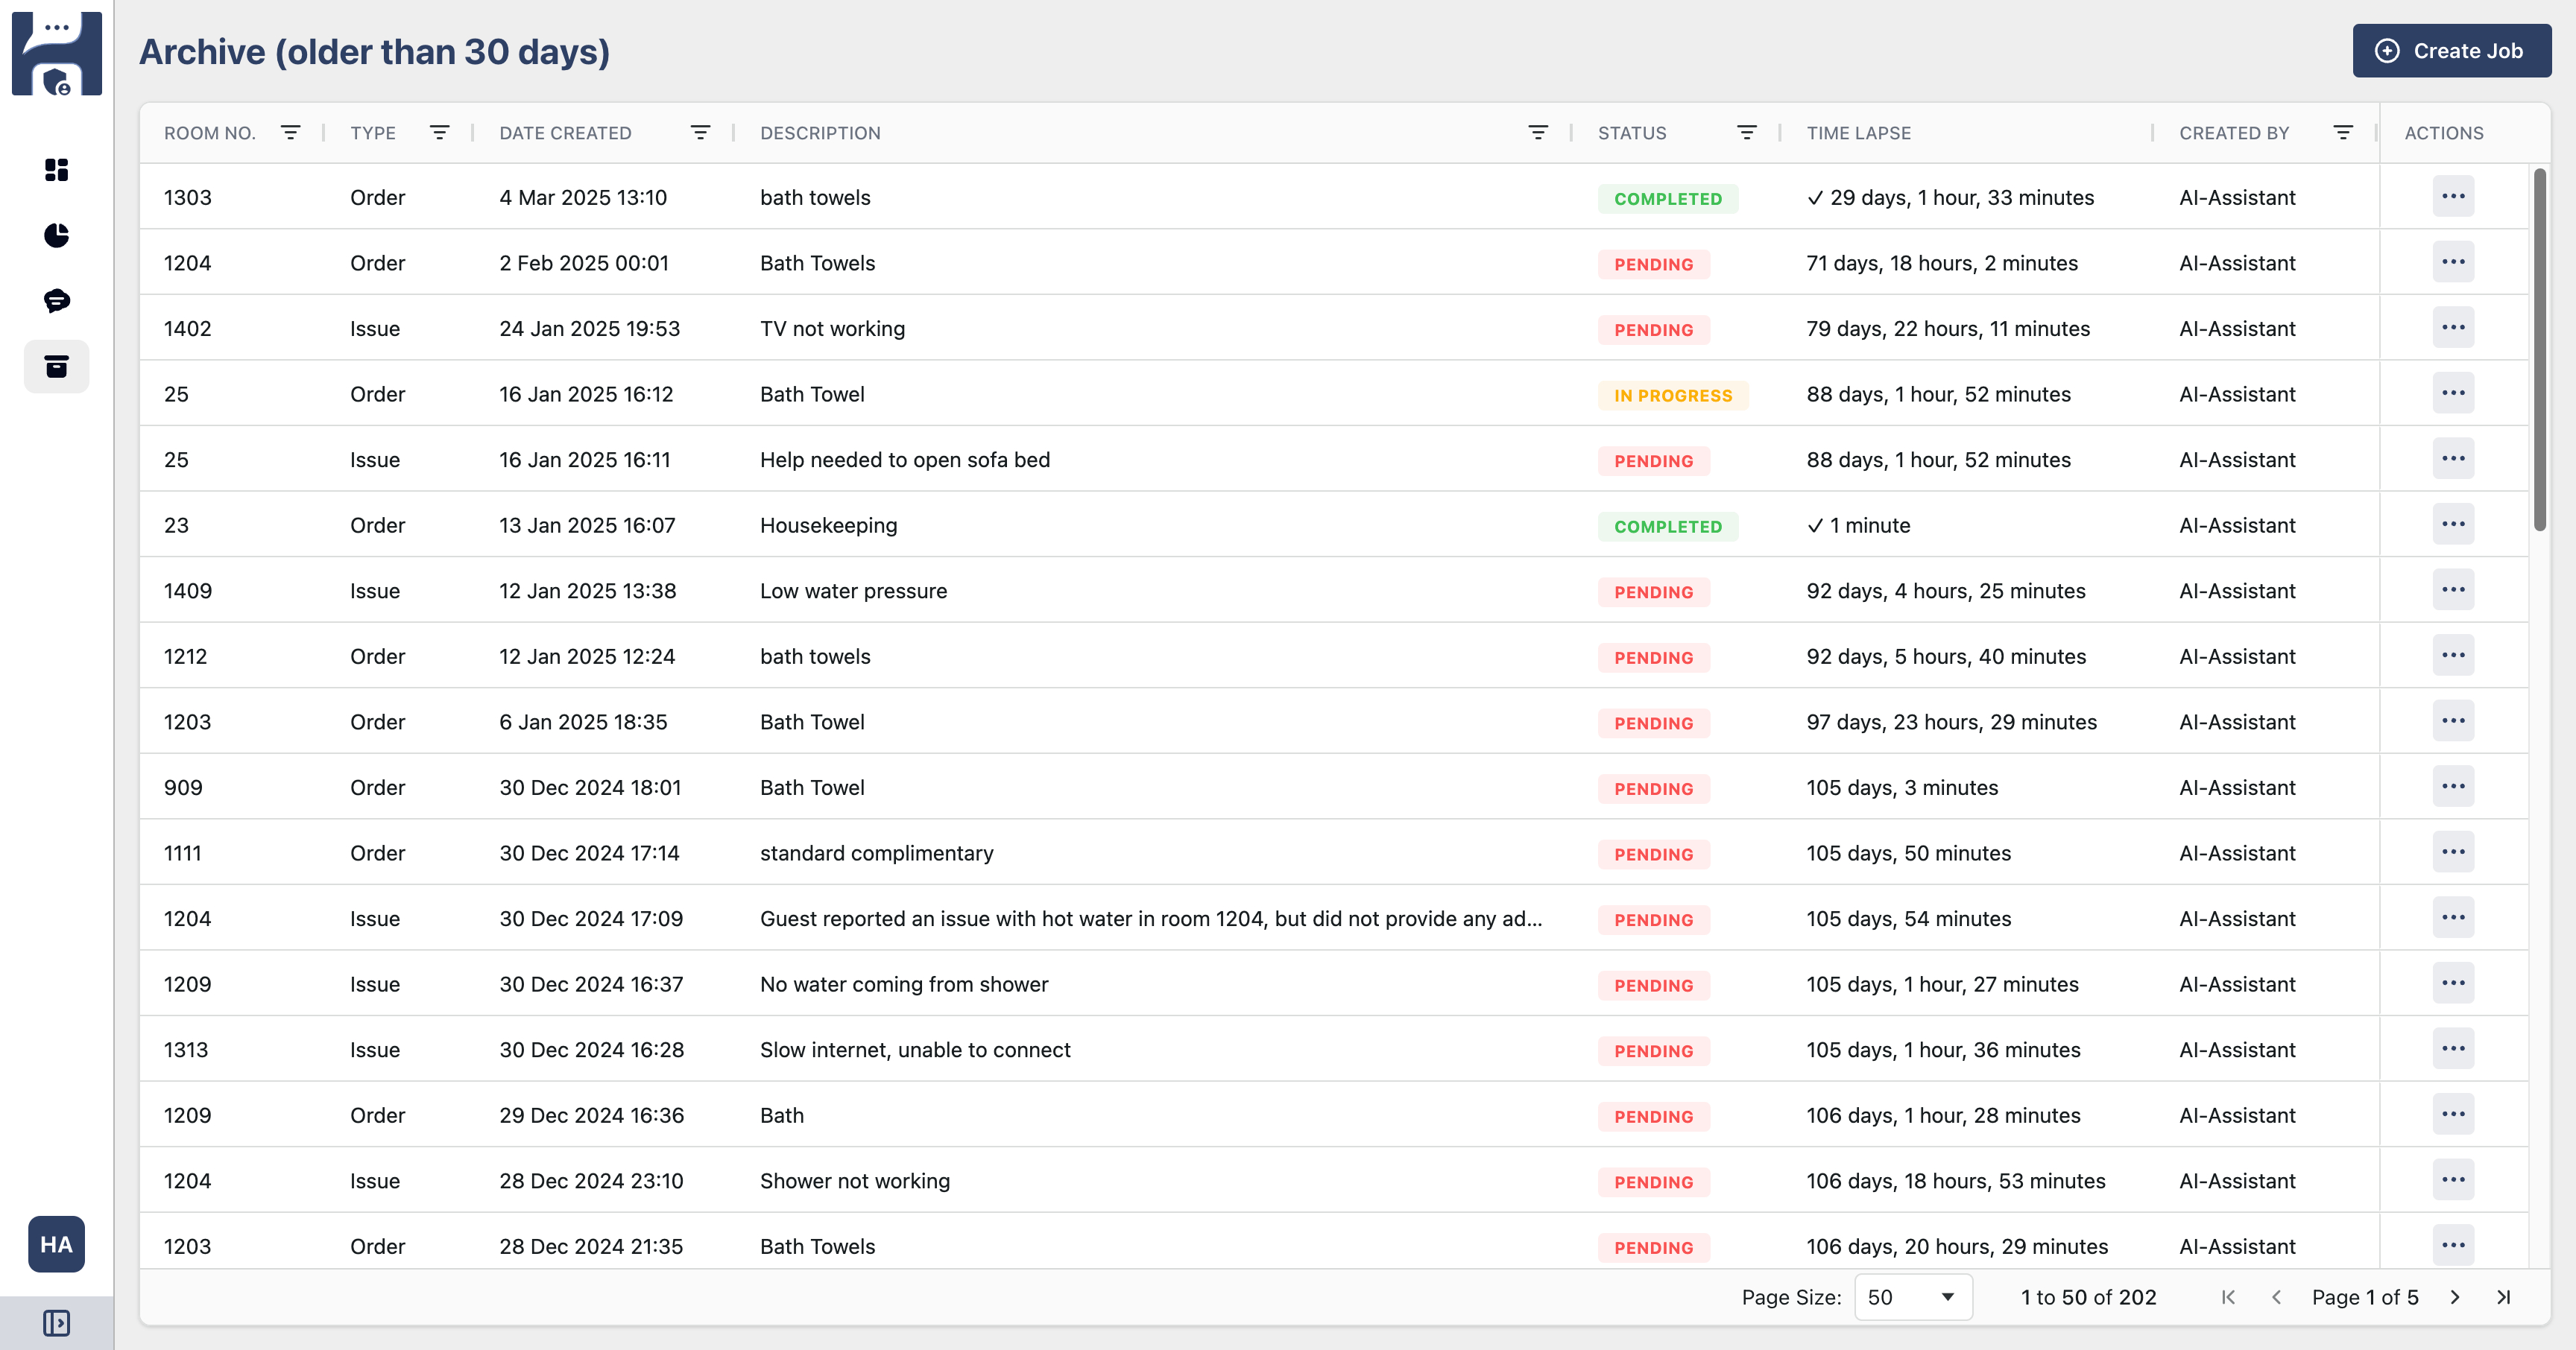Select the archive box sidebar icon
Screen dimensions: 2576x1350
click(x=57, y=366)
